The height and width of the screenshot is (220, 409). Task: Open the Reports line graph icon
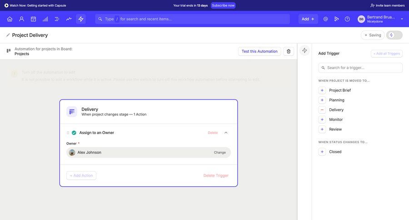pyautogui.click(x=69, y=19)
